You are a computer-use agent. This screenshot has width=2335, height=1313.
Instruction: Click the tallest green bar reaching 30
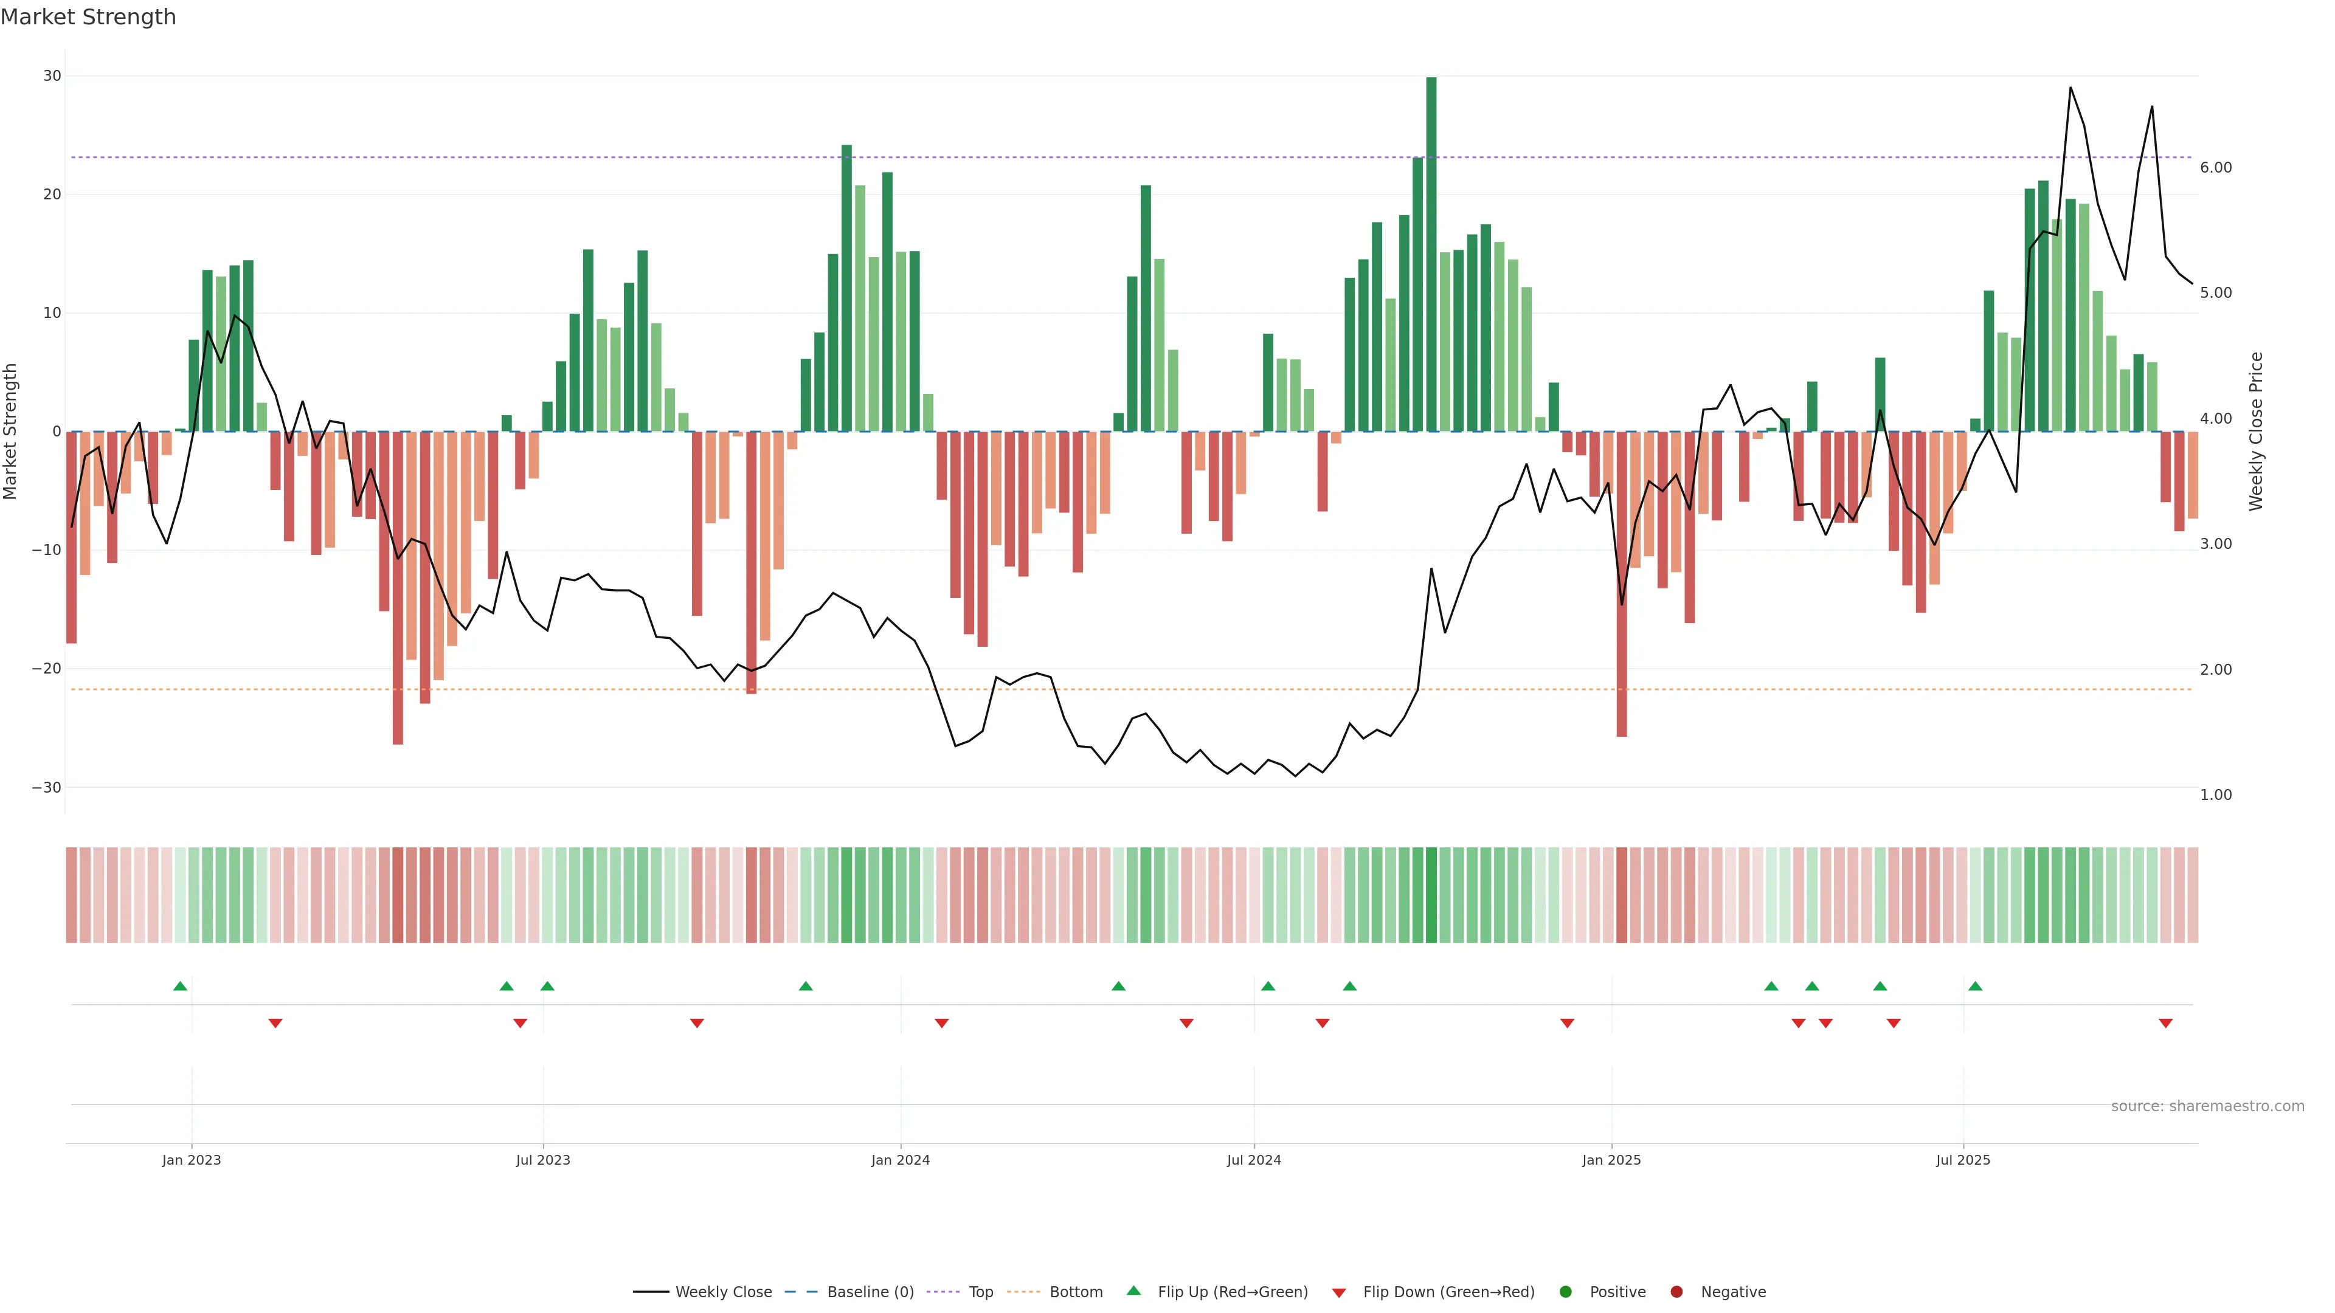click(x=1431, y=253)
